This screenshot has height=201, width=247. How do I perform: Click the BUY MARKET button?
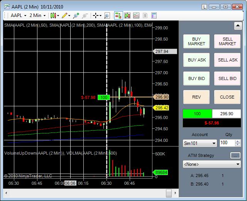pos(196,41)
